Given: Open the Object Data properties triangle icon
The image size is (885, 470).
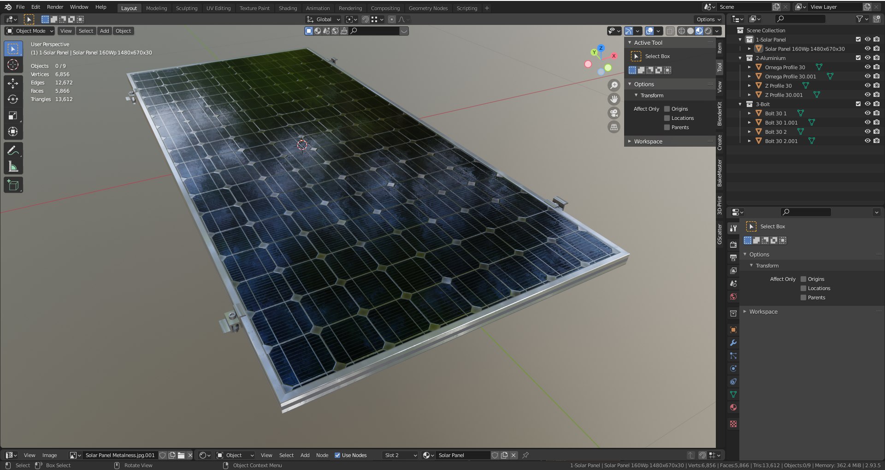Looking at the screenshot, I should (733, 394).
